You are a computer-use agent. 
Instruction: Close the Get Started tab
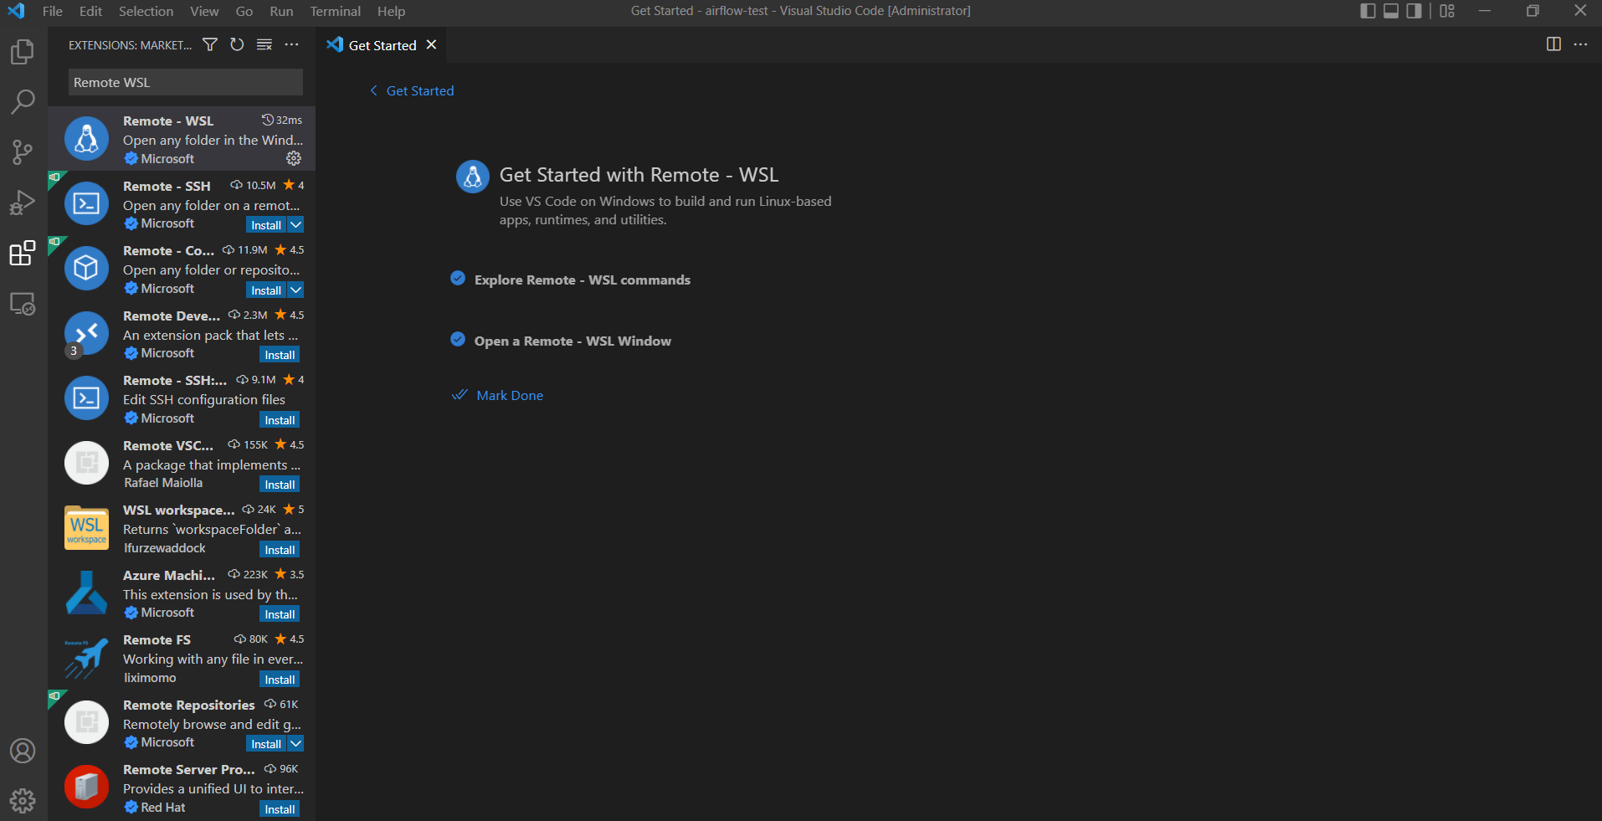coord(431,44)
